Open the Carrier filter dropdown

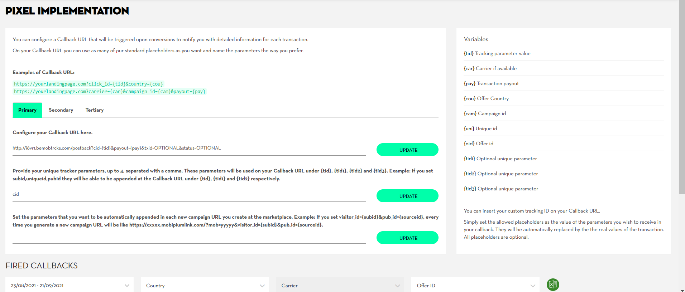[x=340, y=286]
